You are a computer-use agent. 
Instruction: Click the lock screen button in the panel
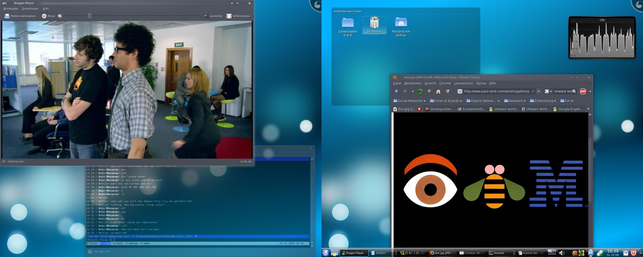tap(626, 253)
